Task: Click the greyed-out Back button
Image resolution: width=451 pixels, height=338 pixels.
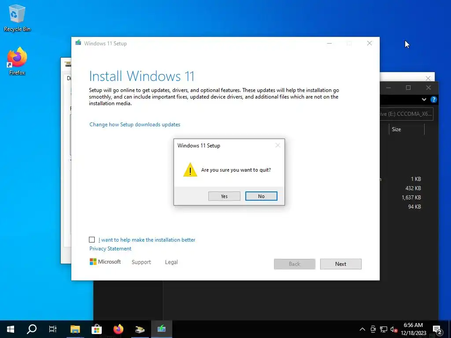Action: (x=295, y=264)
